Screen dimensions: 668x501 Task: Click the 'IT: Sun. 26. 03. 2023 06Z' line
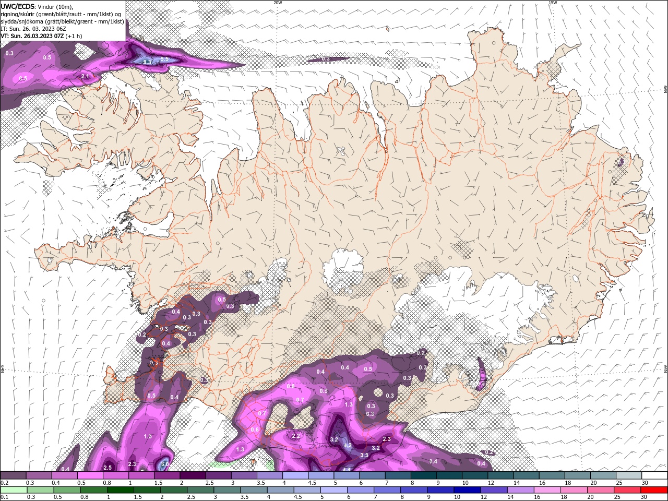[33, 29]
